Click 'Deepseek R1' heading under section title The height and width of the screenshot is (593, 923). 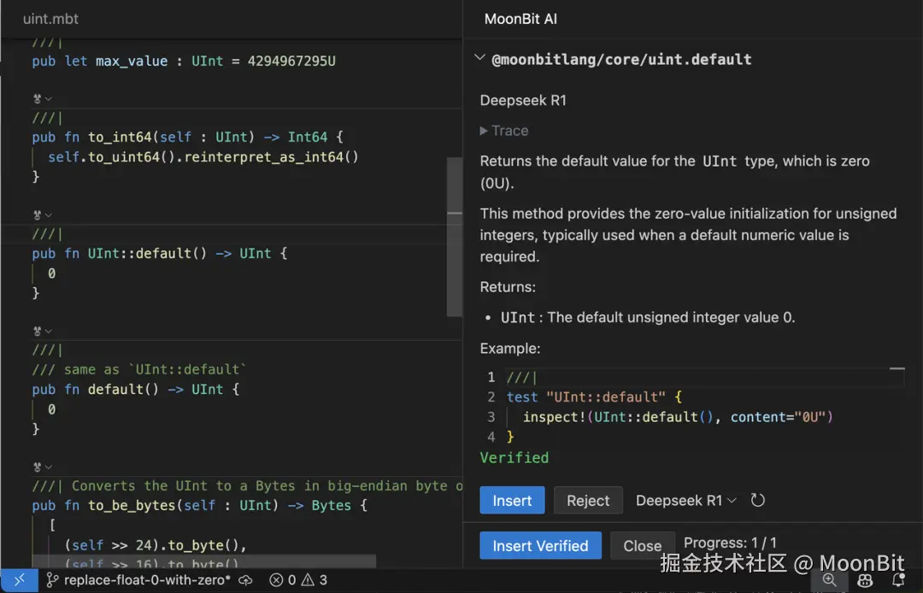pos(523,101)
